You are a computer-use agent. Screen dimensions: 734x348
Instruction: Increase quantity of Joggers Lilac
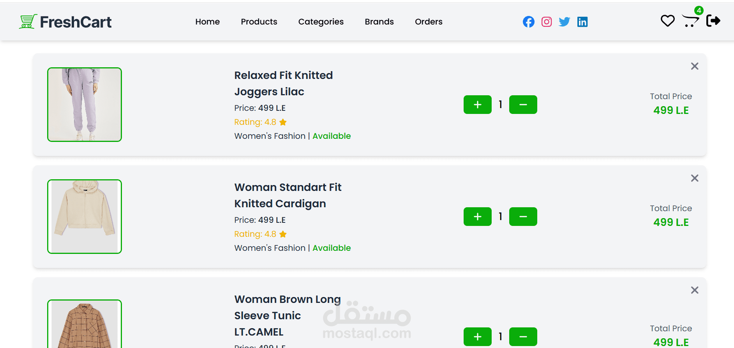pos(477,105)
